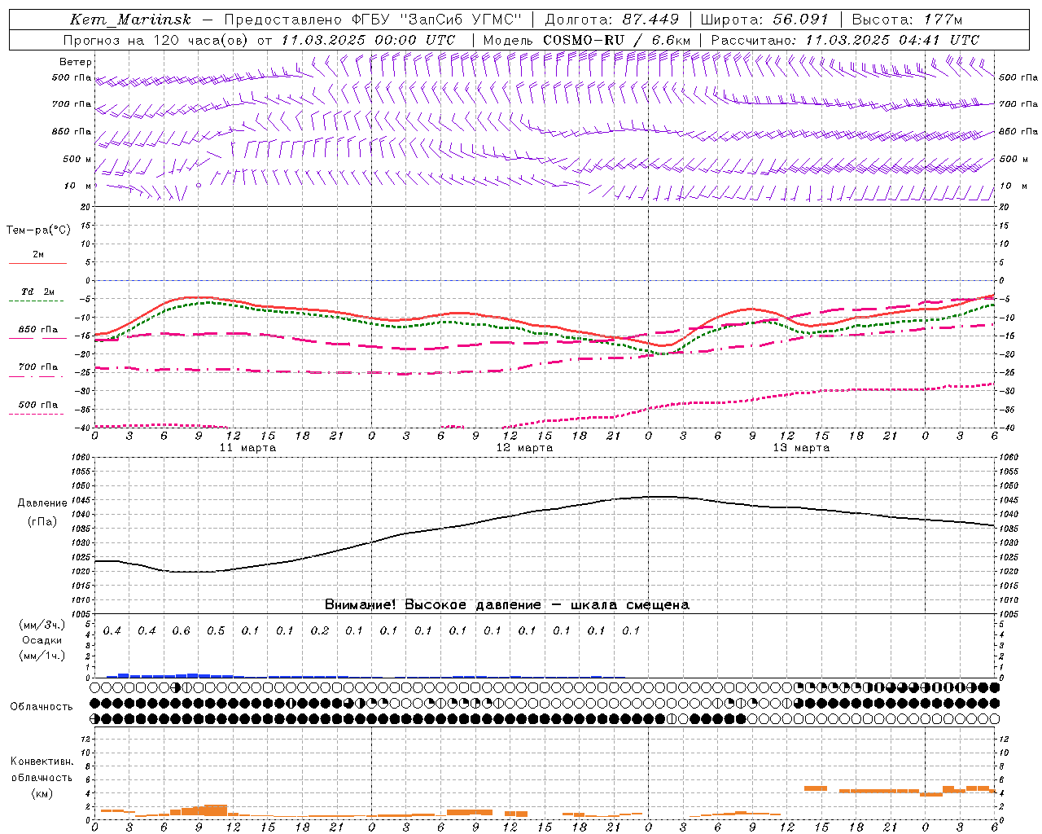This screenshot has width=1042, height=834.
Task: Click the Прогноз на 120 часа(ов) text
Action: [156, 40]
